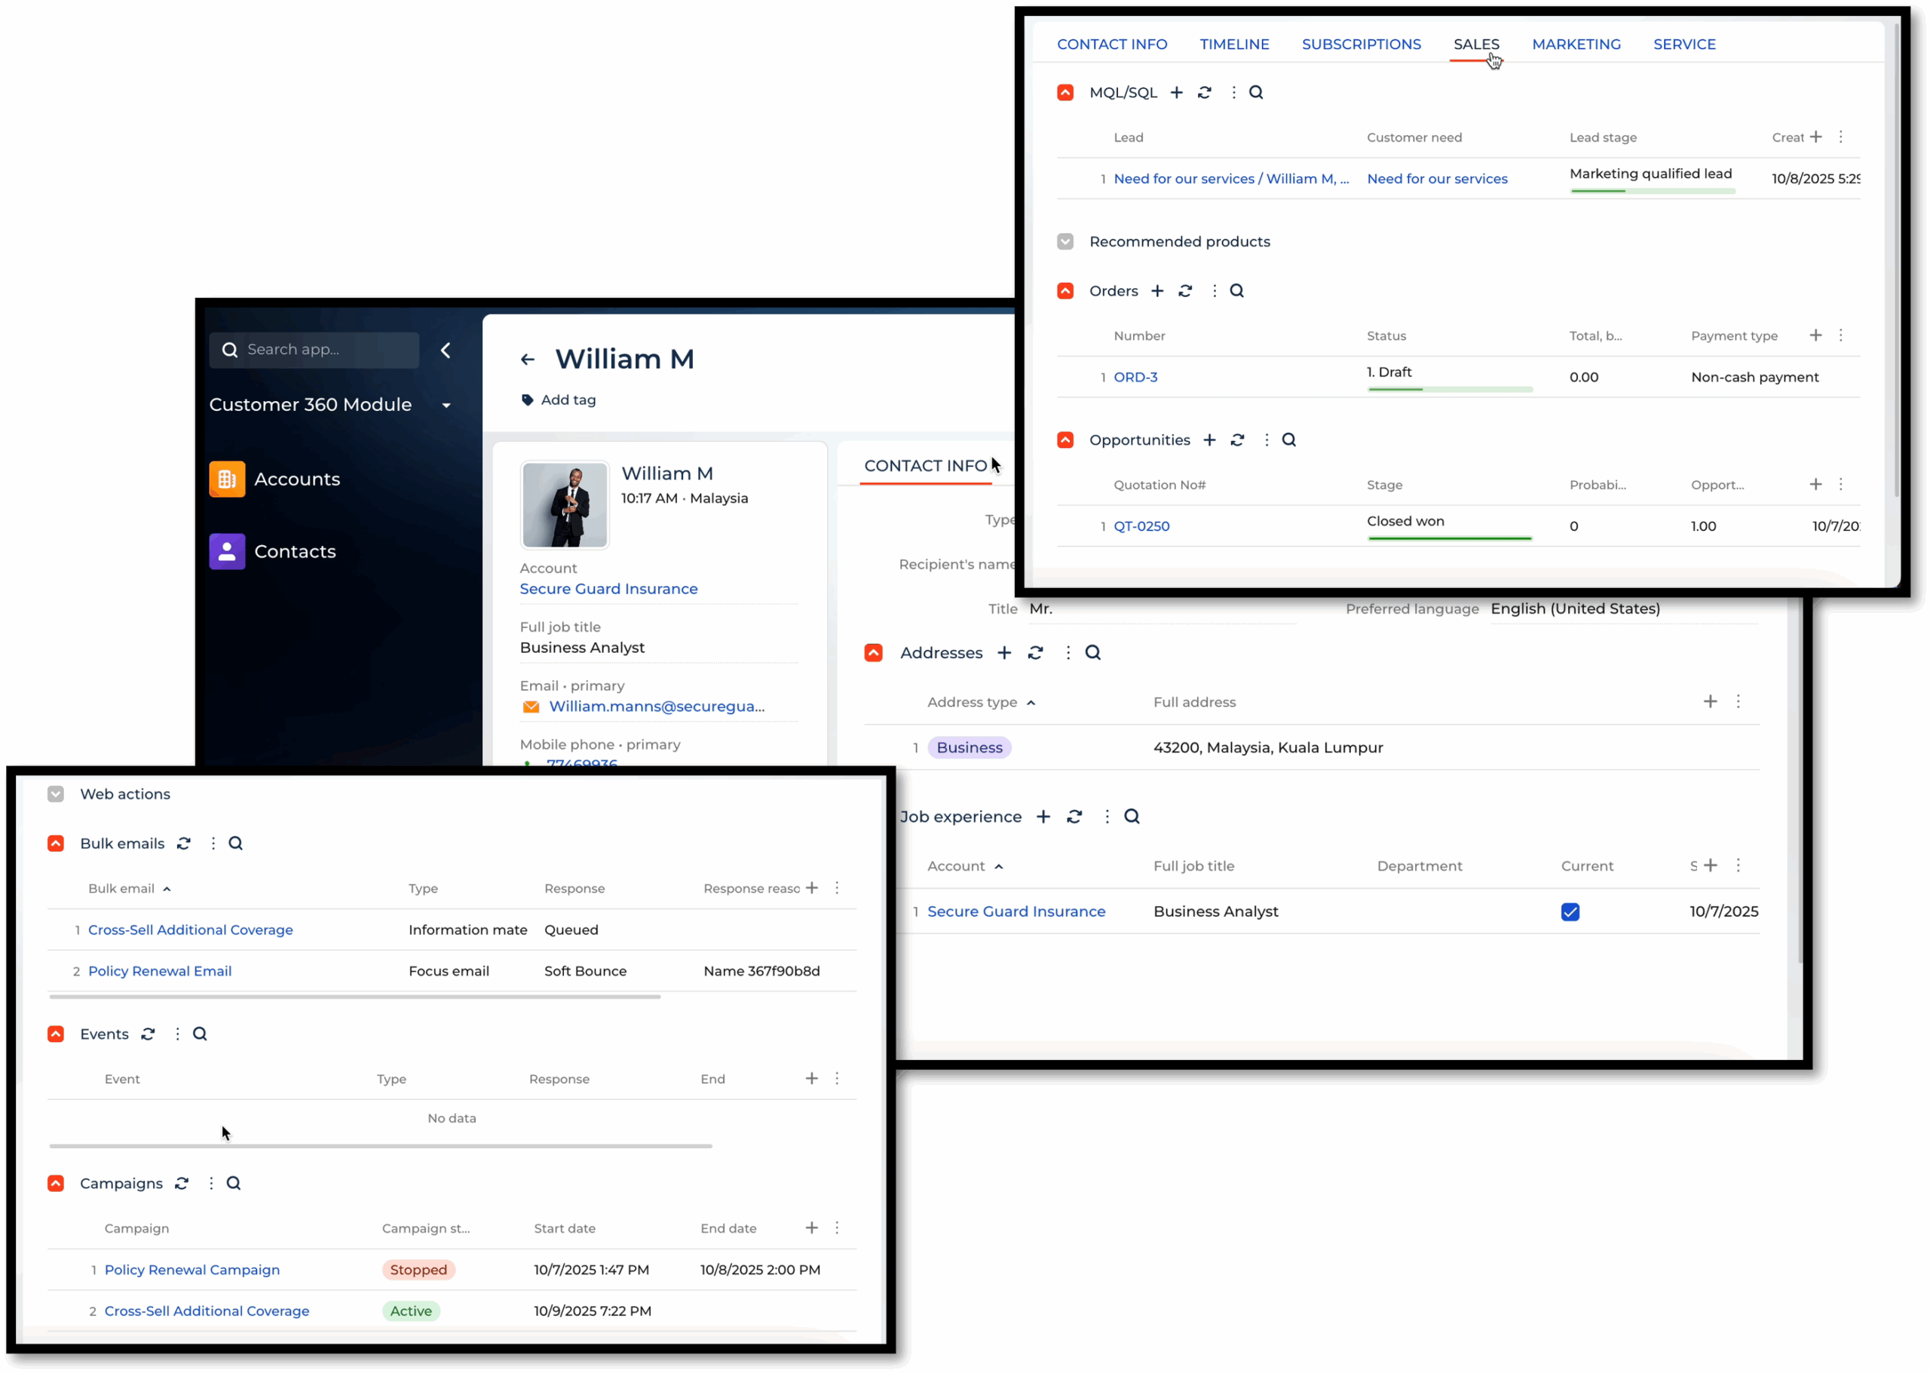Collapse the left sidebar panel
Viewport: 1930px width, 1373px height.
[x=446, y=350]
